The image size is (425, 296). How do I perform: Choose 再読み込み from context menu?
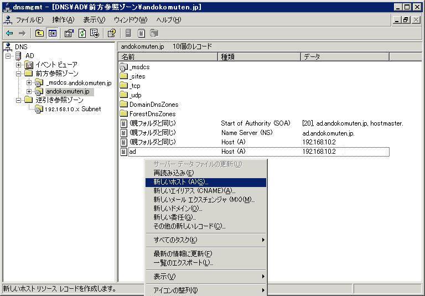coord(206,173)
